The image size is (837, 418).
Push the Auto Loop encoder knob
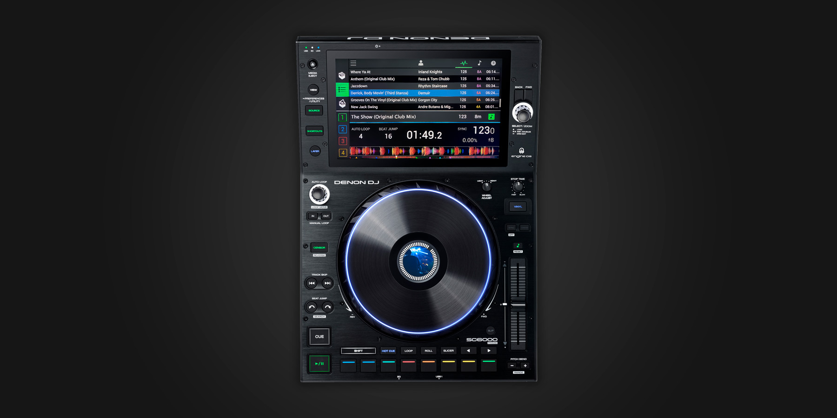[319, 194]
